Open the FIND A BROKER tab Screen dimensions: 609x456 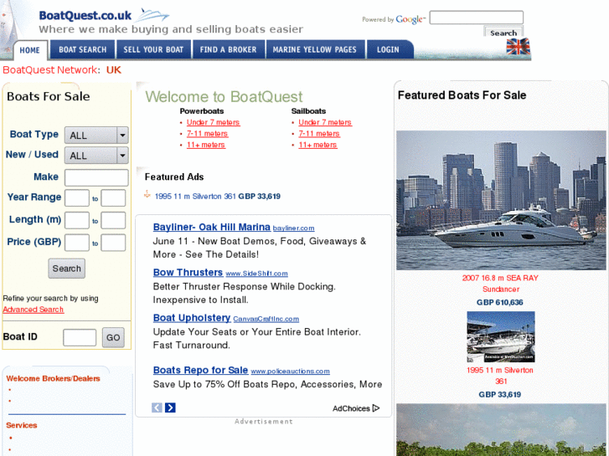pos(229,49)
